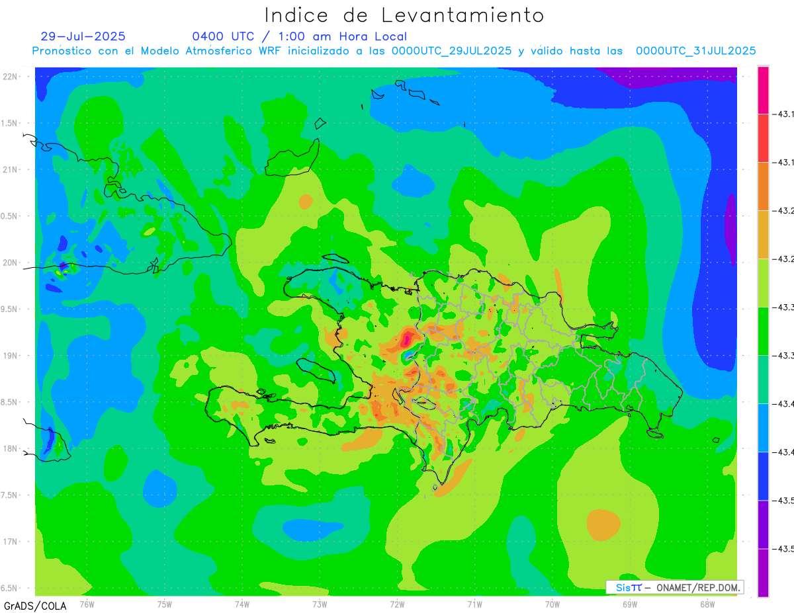Screen dimensions: 794x613
Task: Select the date text '29-Jul-2025'
Action: tap(83, 36)
